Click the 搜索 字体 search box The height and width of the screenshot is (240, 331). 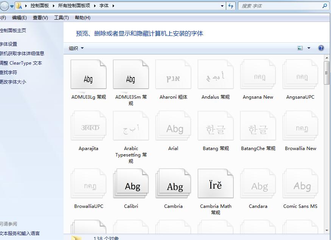tap(280, 6)
